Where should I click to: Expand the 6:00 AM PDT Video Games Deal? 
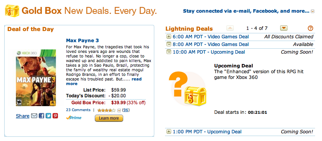(168, 37)
